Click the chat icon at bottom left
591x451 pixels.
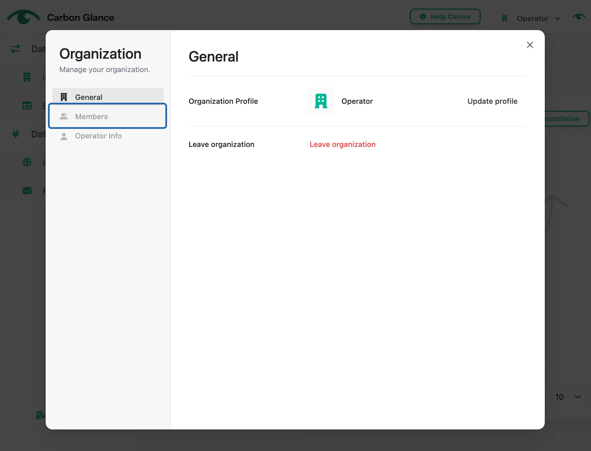point(40,415)
